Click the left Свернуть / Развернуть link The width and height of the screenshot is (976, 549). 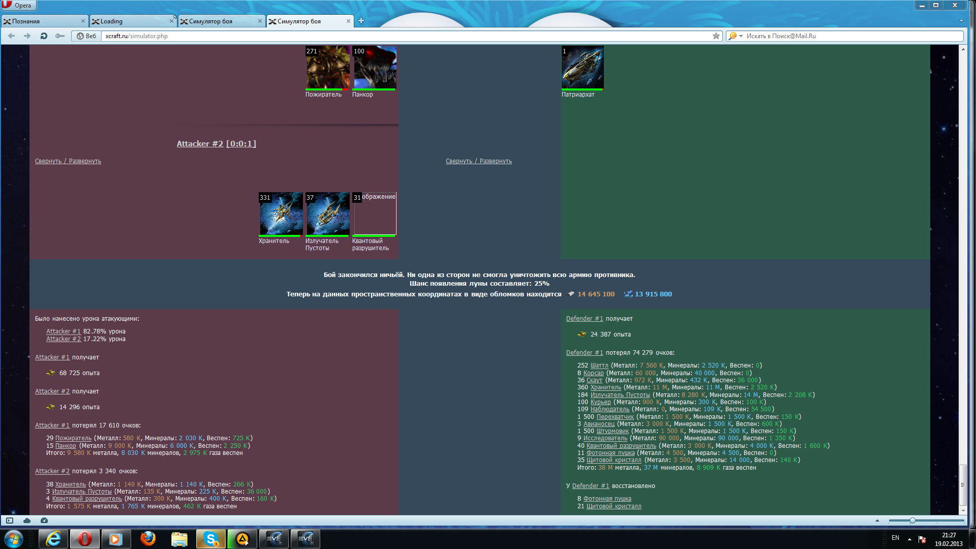pos(68,161)
